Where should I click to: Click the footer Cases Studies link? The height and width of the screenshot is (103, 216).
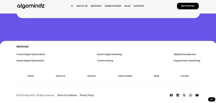125,76
